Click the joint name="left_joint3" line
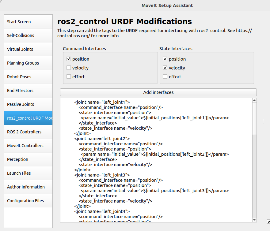270x231 pixels. (x=102, y=175)
